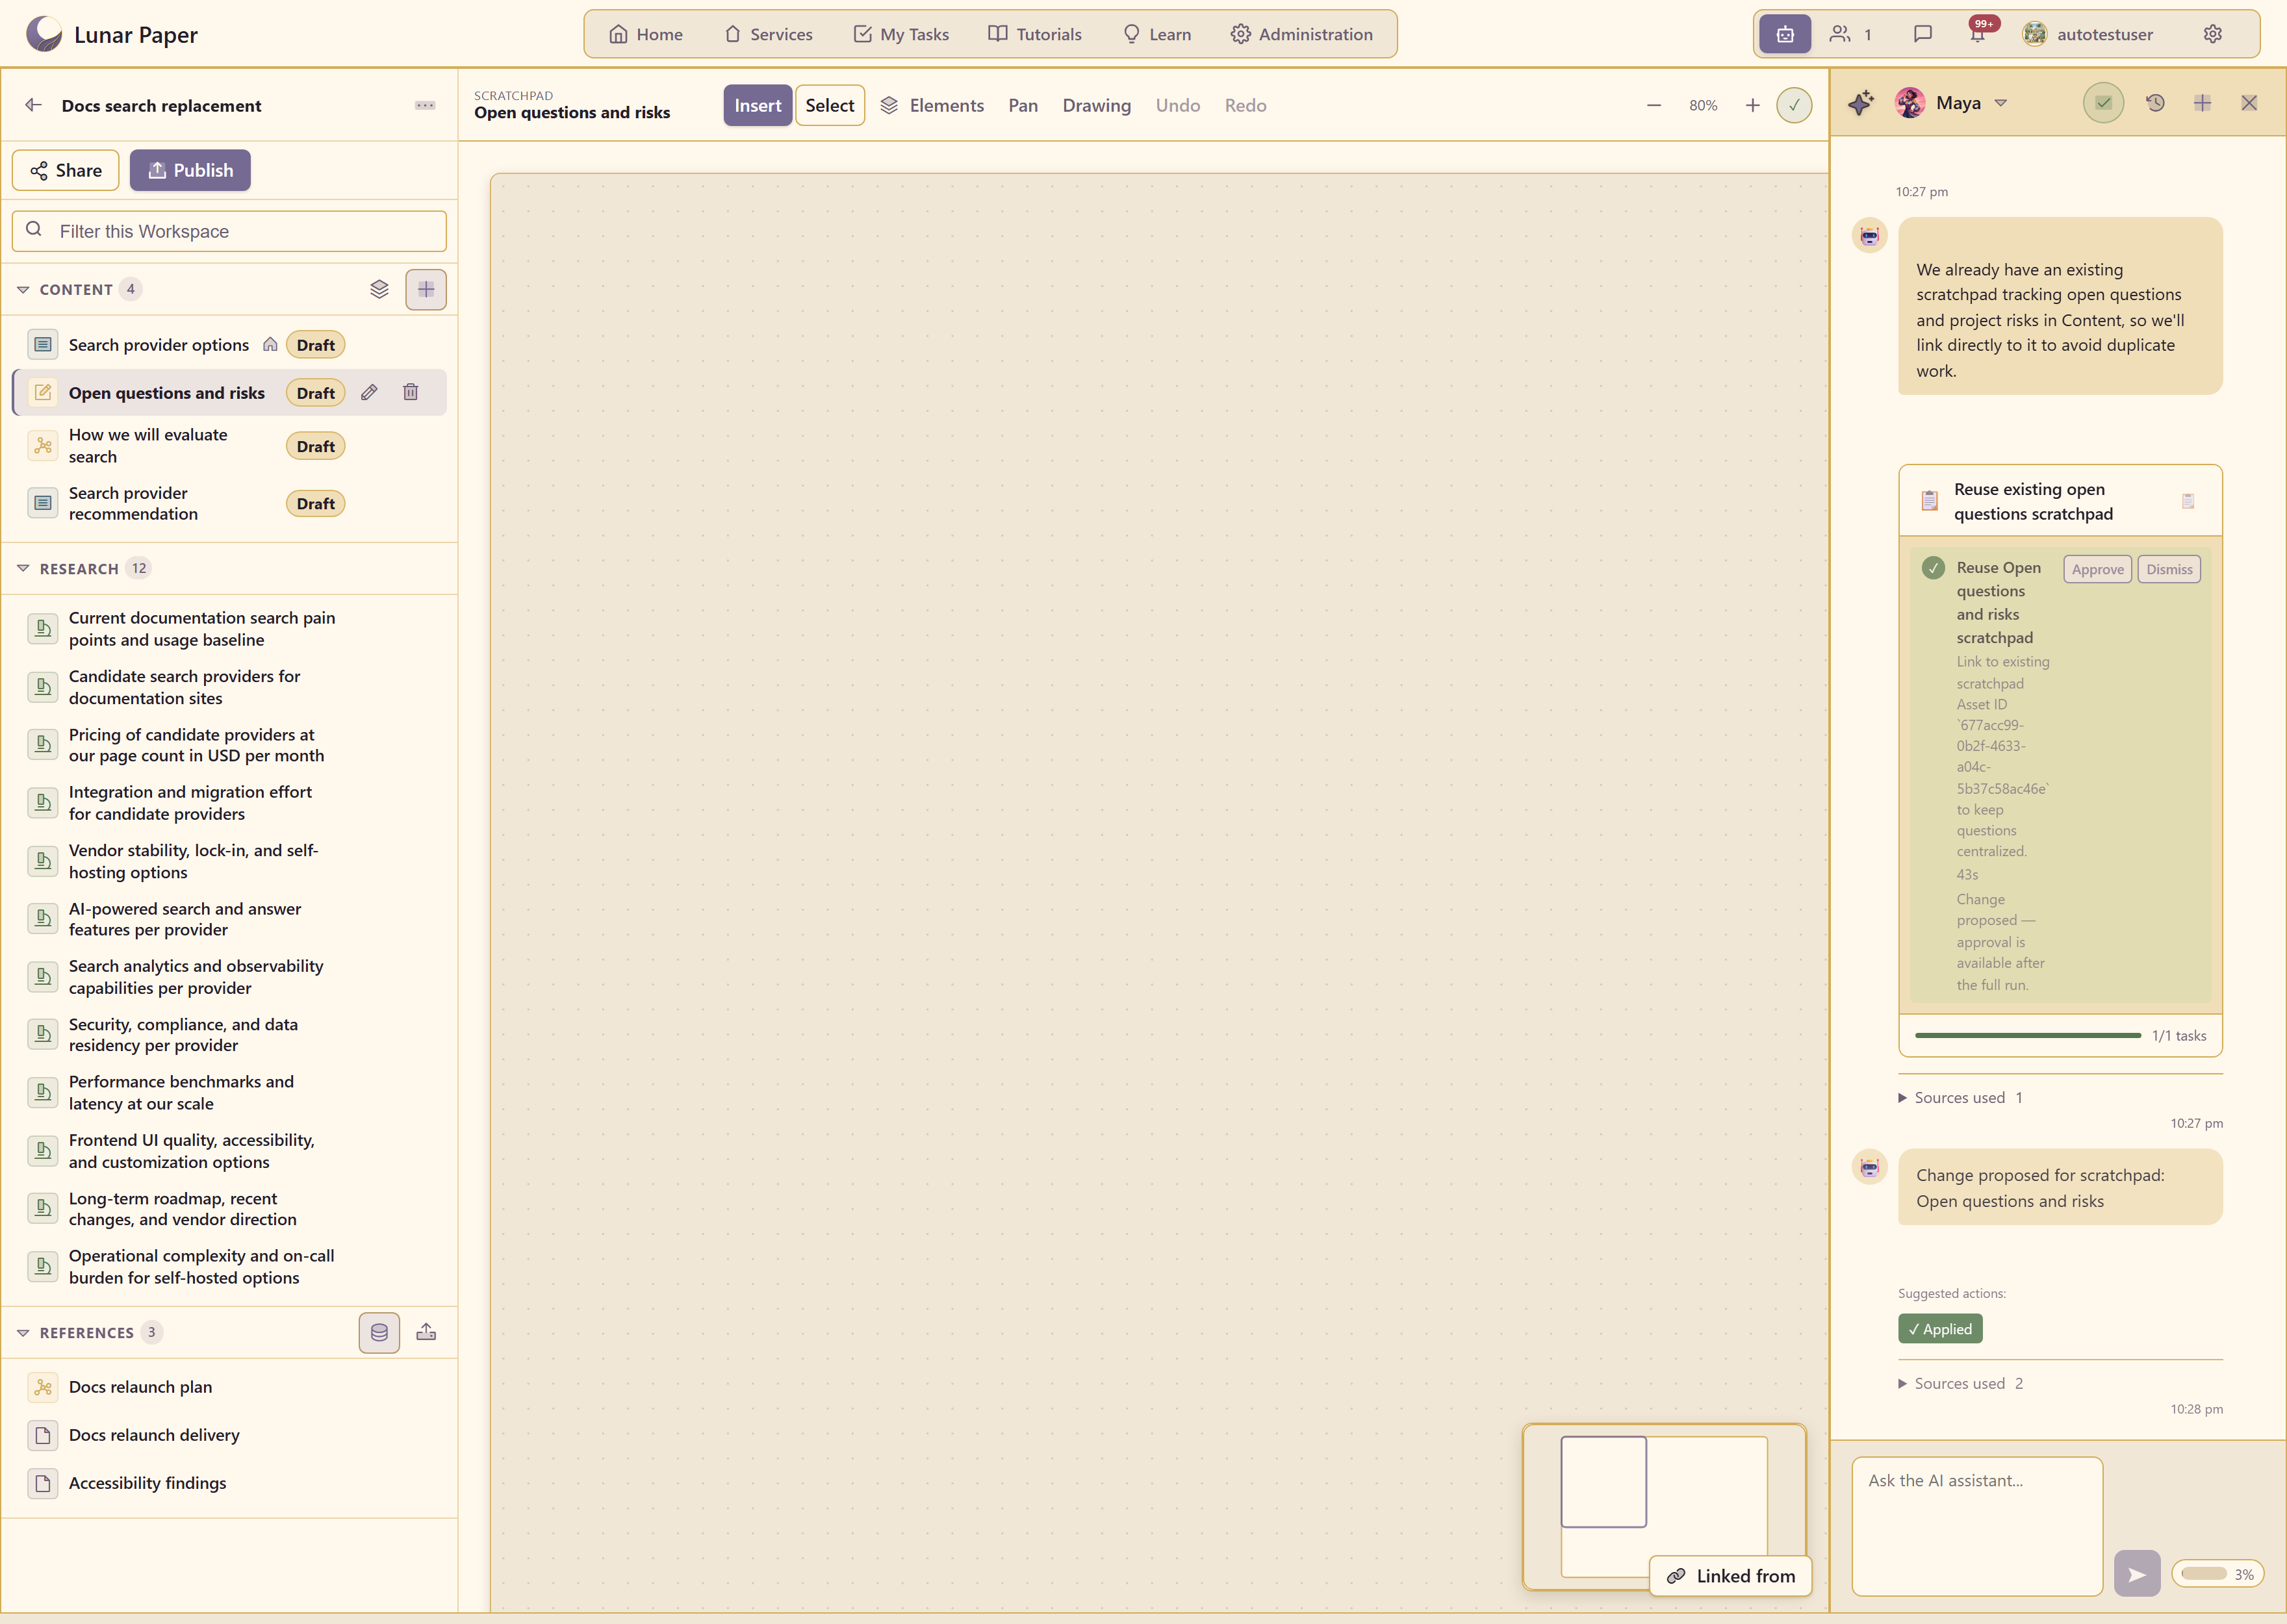The width and height of the screenshot is (2287, 1624).
Task: Click the Share button
Action: [66, 170]
